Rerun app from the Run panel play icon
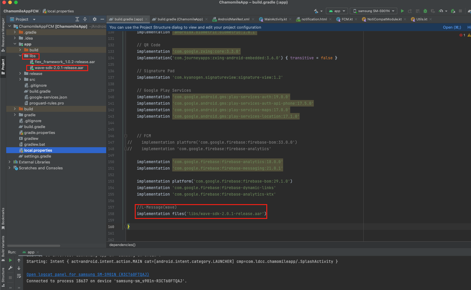Viewport: 471px width, 290px height. (x=10, y=260)
